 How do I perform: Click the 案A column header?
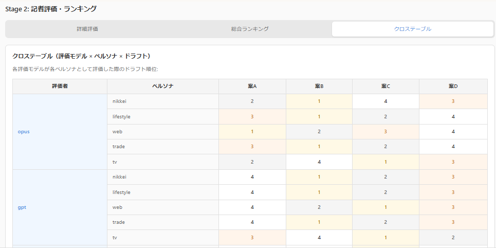click(252, 86)
